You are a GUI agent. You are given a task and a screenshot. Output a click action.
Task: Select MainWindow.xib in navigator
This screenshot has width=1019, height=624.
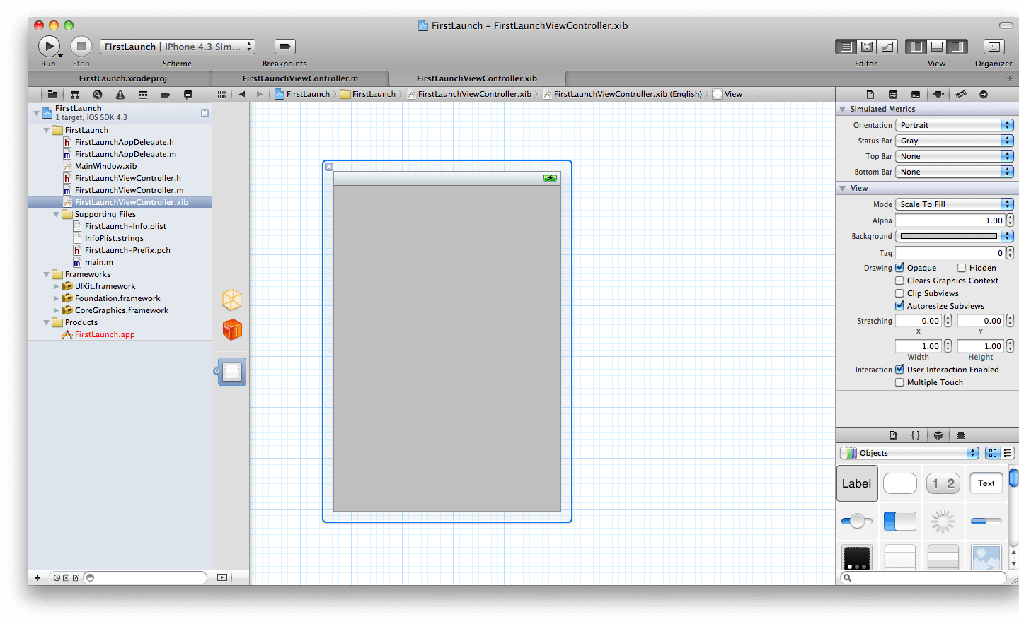click(106, 166)
